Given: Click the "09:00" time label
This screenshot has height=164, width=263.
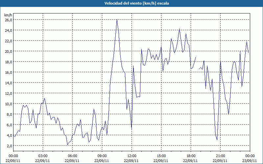Looking at the screenshot, I should [102, 156].
